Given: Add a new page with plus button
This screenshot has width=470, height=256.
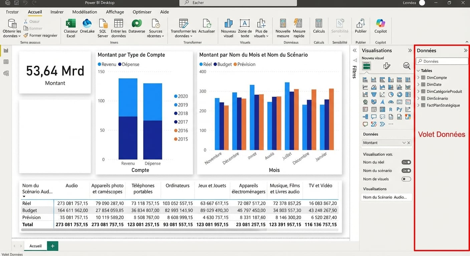Looking at the screenshot, I should [52, 246].
